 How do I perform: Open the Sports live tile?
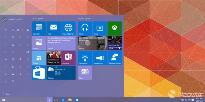(115, 43)
